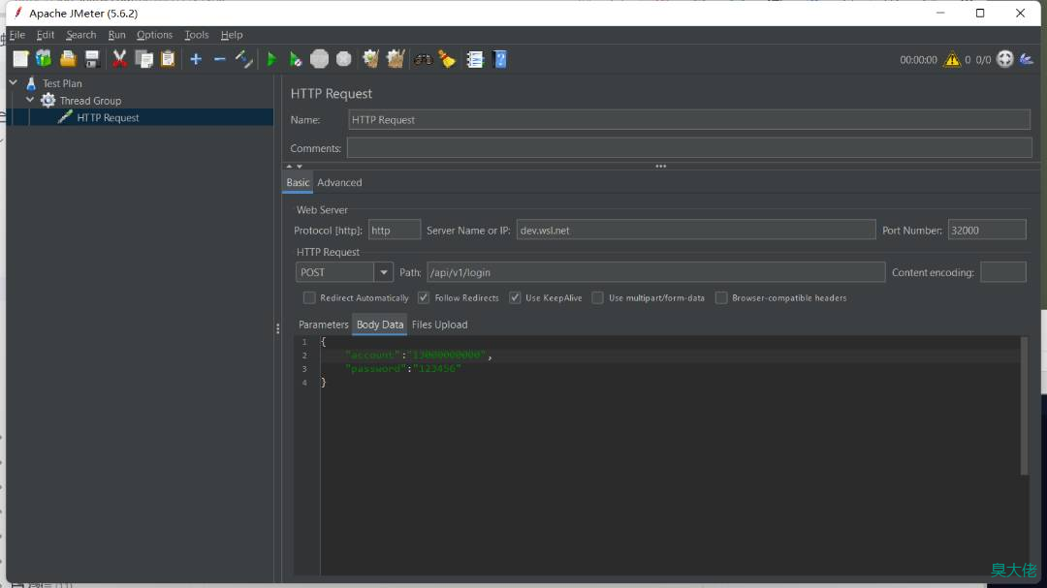This screenshot has height=588, width=1047.
Task: Click Start no pauses icon
Action: click(295, 59)
